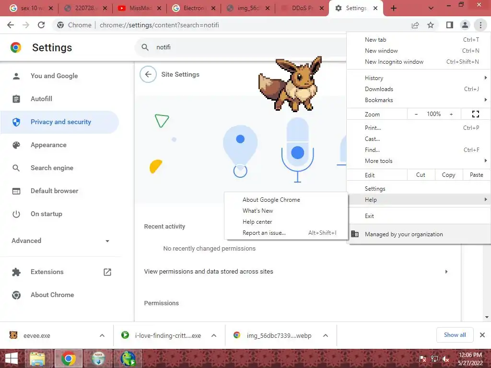Select New Incognito window menu item
Image resolution: width=491 pixels, height=368 pixels.
[419, 62]
